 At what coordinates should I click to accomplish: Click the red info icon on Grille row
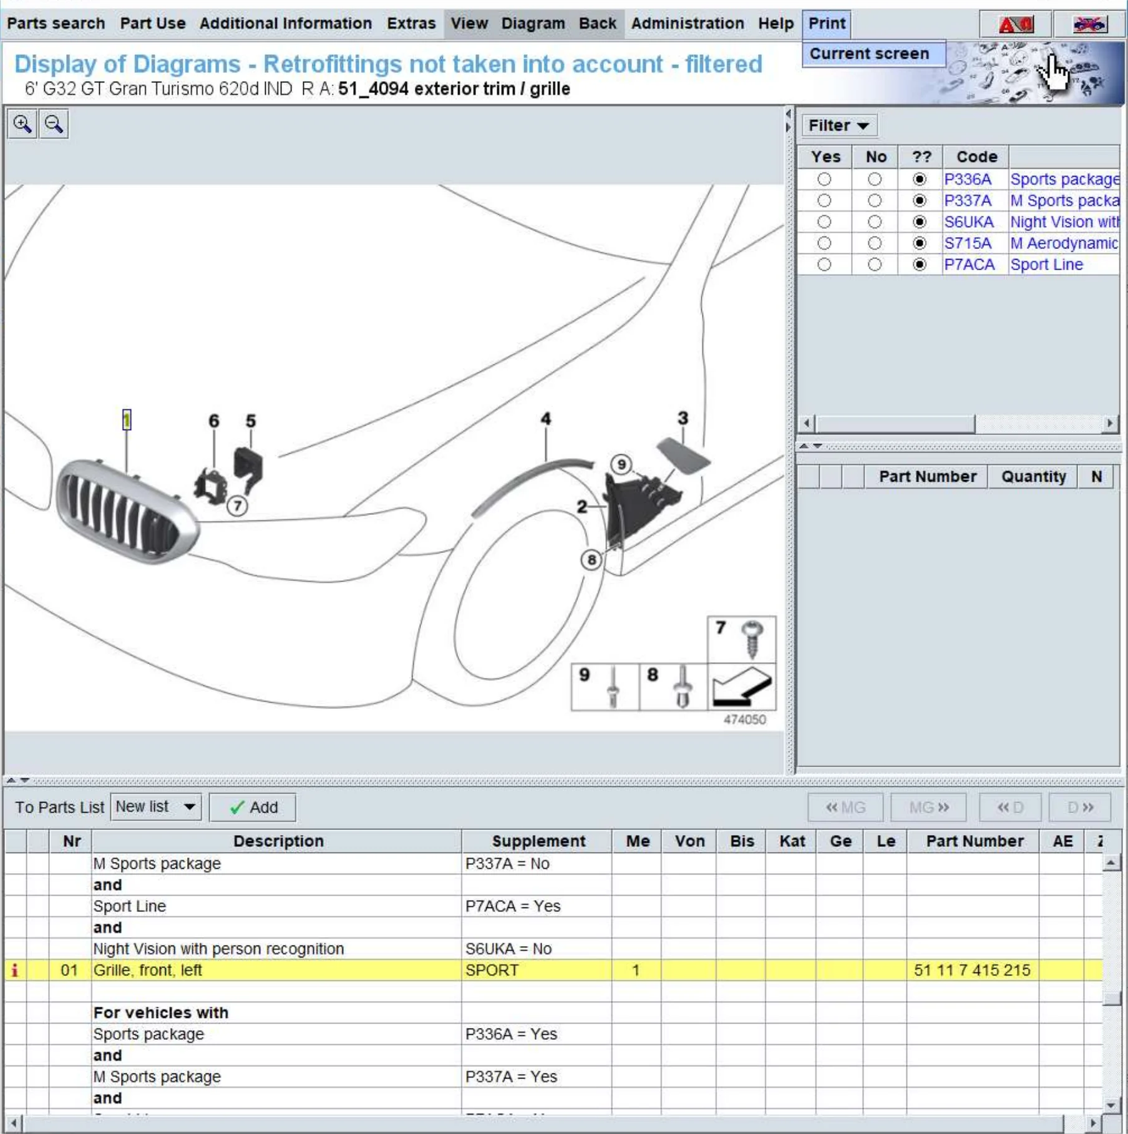tap(15, 970)
